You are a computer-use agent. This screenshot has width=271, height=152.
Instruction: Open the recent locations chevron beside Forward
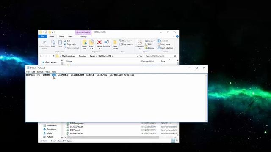pyautogui.click(x=50, y=56)
